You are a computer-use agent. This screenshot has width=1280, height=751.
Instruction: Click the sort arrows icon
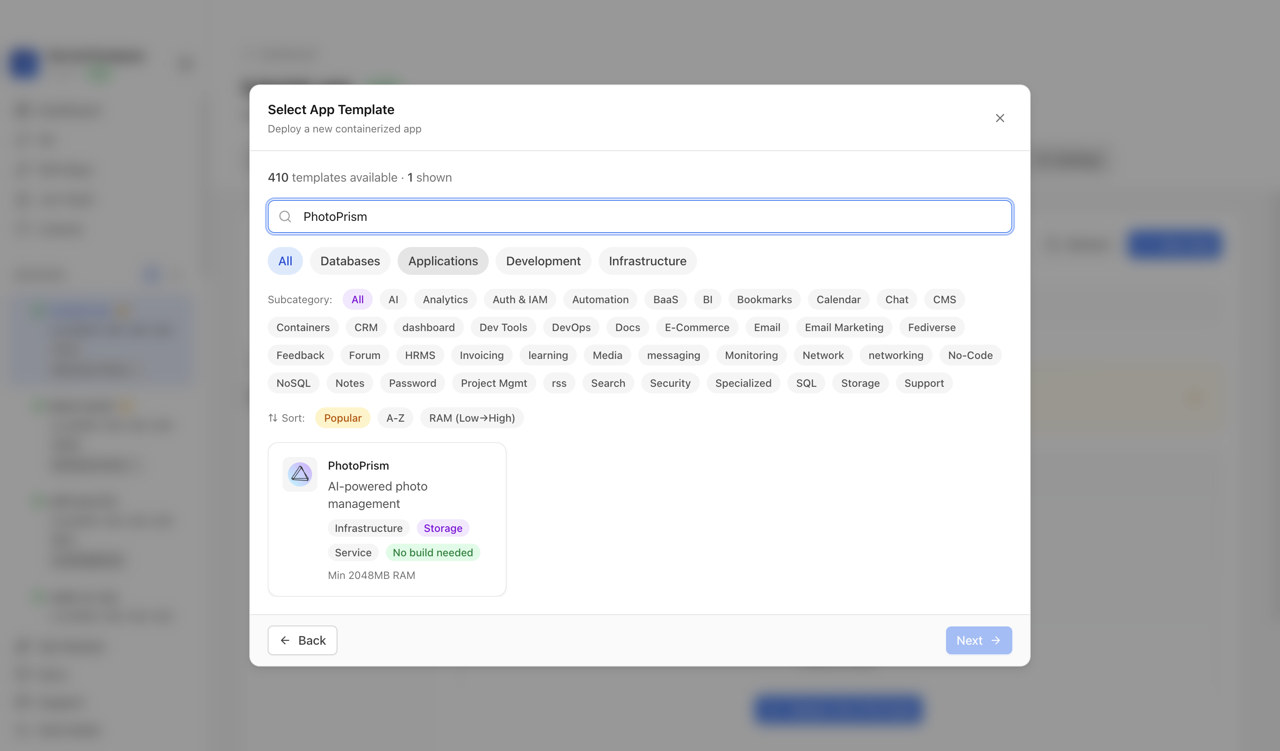[273, 418]
